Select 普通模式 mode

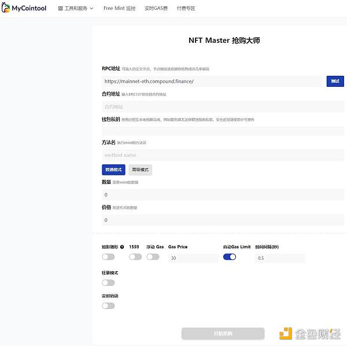point(113,170)
